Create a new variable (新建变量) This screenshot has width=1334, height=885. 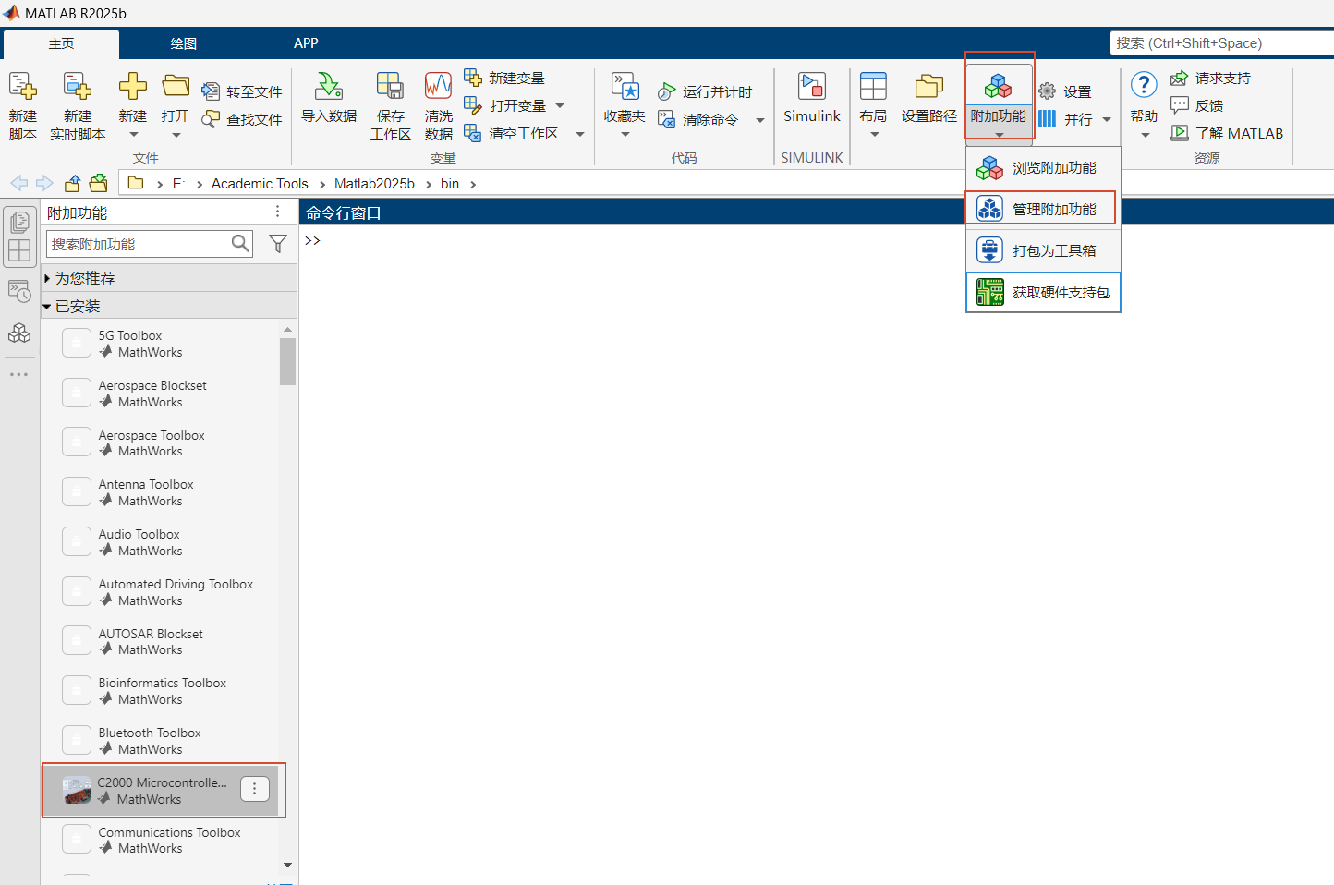coord(504,78)
